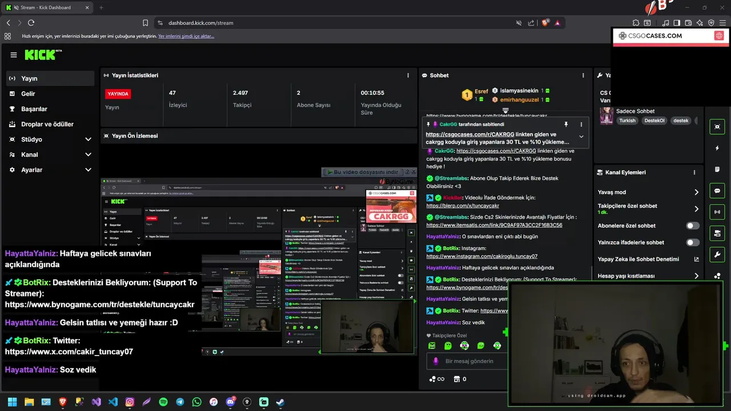Image resolution: width=731 pixels, height=411 pixels.
Task: Click the YAYINDA live status badge
Action: click(118, 94)
